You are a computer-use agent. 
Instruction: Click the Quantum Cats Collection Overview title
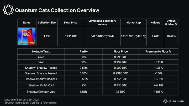(57, 11)
